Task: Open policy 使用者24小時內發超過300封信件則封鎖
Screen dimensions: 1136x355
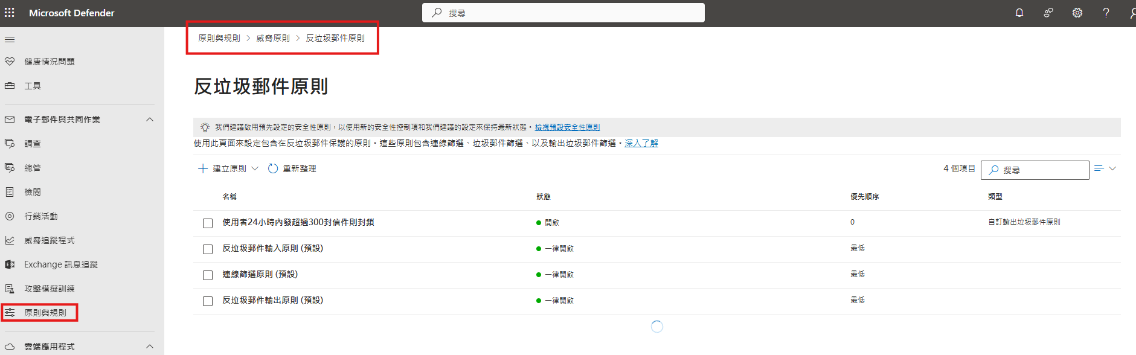Action: (x=298, y=222)
